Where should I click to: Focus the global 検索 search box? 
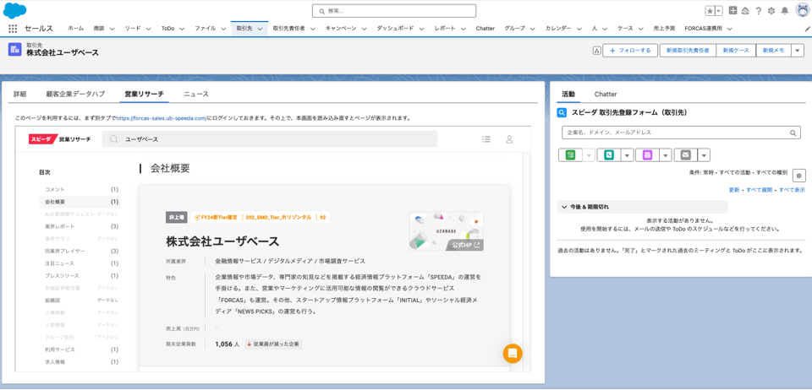tap(394, 11)
